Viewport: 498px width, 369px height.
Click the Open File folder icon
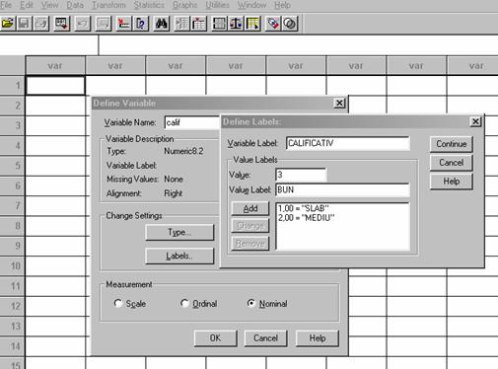click(x=8, y=24)
